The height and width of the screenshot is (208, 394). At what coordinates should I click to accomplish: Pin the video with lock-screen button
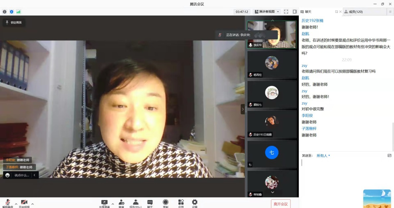coord(14,23)
